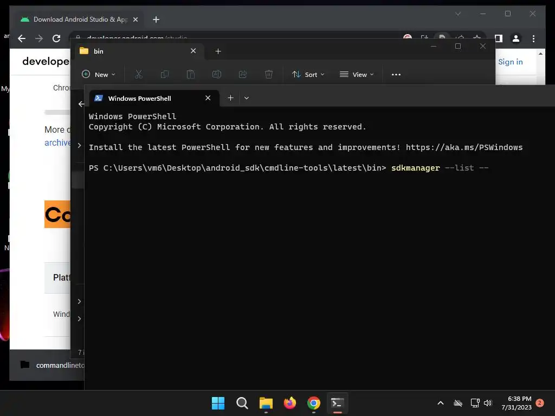555x416 pixels.
Task: Click the aka.ms/PSWindows URL in terminal
Action: tap(464, 147)
